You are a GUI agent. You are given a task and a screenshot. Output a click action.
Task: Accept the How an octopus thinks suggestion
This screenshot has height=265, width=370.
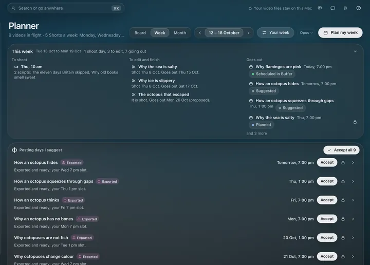327,200
